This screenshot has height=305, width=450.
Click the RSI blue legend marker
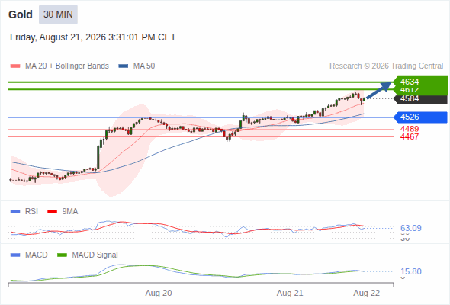[15, 212]
